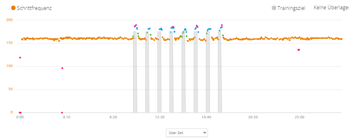The image size is (349, 139).
Task: Click the orange Schrittfrequenz legend dot
Action: click(13, 8)
